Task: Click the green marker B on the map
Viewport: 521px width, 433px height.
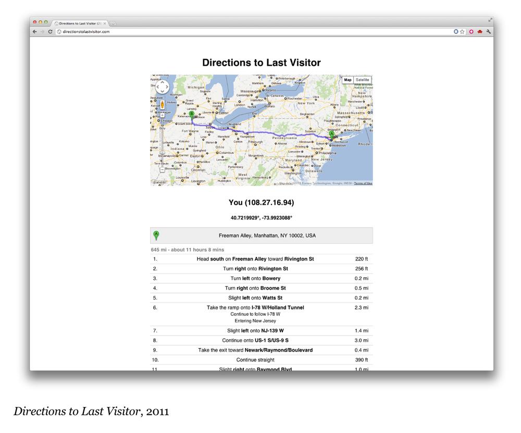Action: click(x=191, y=115)
